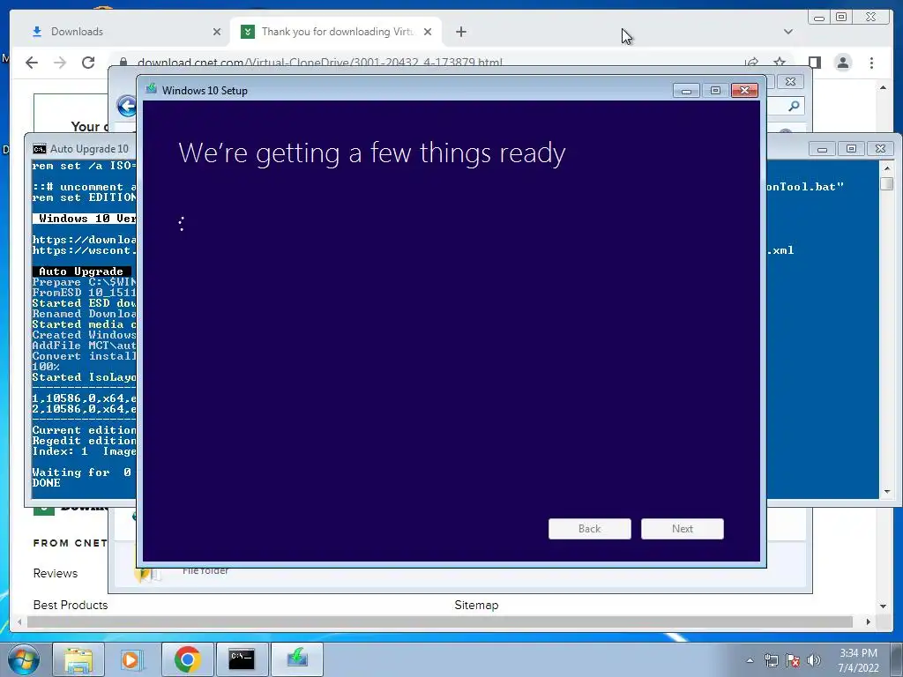The image size is (903, 677).
Task: Click the network tray icon
Action: click(771, 660)
